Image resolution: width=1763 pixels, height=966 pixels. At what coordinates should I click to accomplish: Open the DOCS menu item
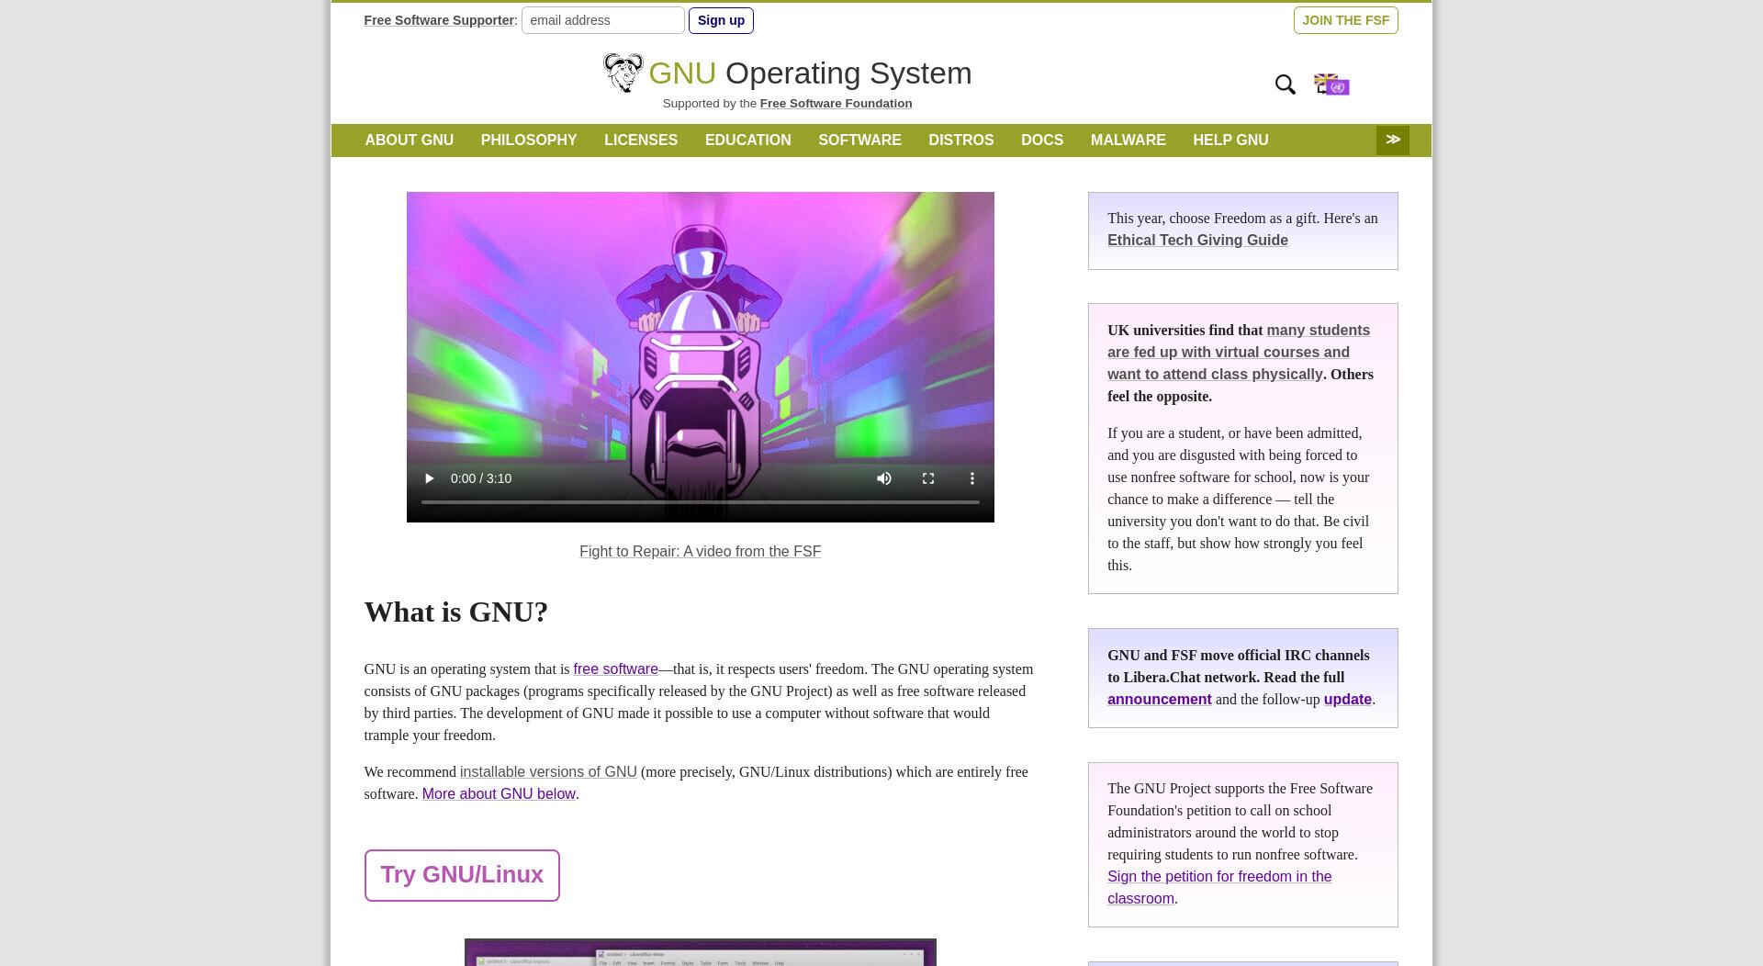coord(1042,140)
